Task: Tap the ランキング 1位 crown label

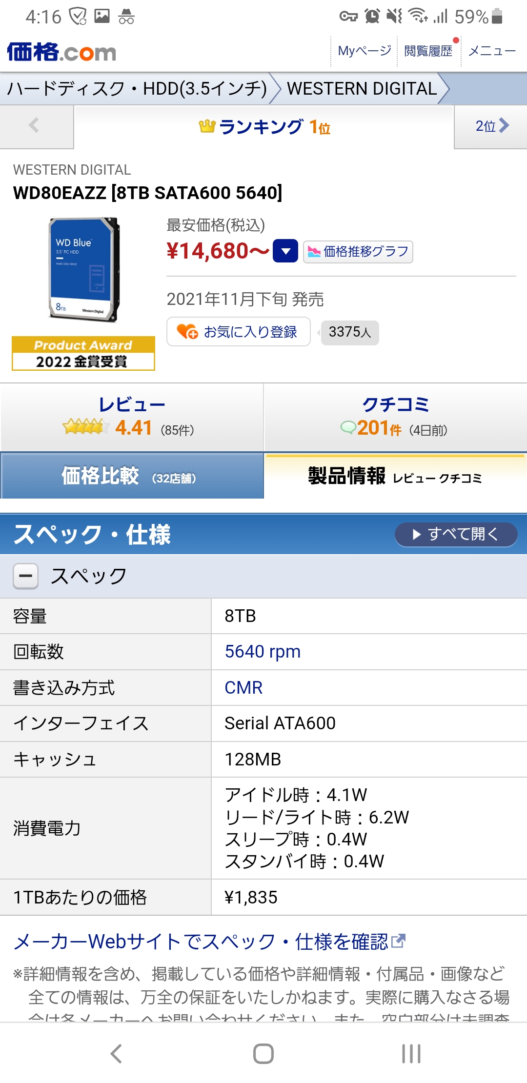Action: point(264,127)
